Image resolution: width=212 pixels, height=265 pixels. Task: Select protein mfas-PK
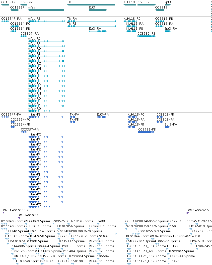45,182
